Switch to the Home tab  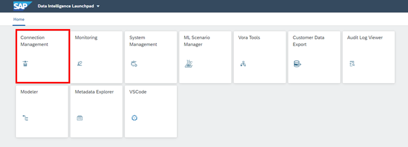(x=19, y=19)
